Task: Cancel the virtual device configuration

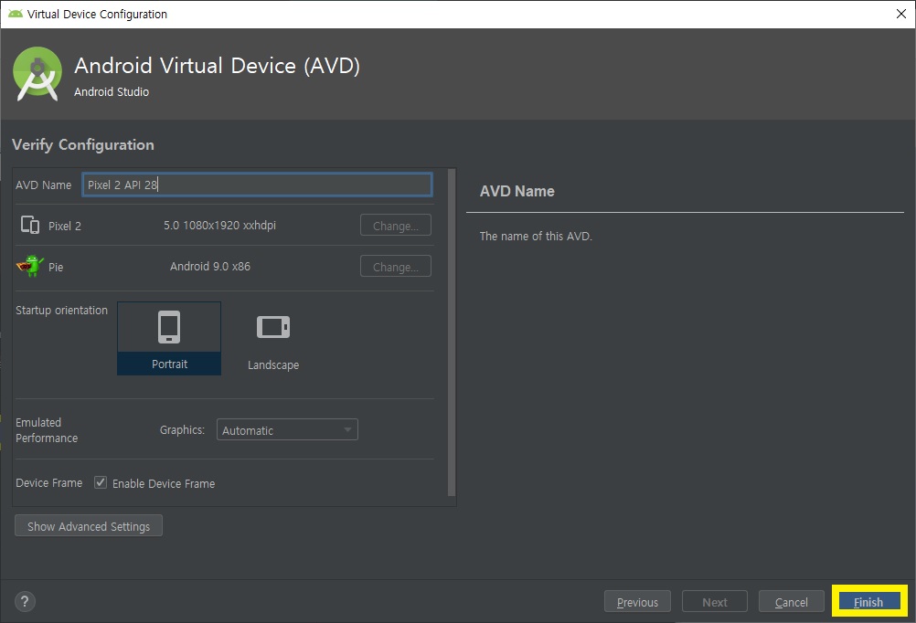Action: [791, 601]
